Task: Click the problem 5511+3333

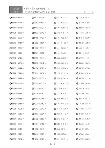Action: (x=62, y=18)
